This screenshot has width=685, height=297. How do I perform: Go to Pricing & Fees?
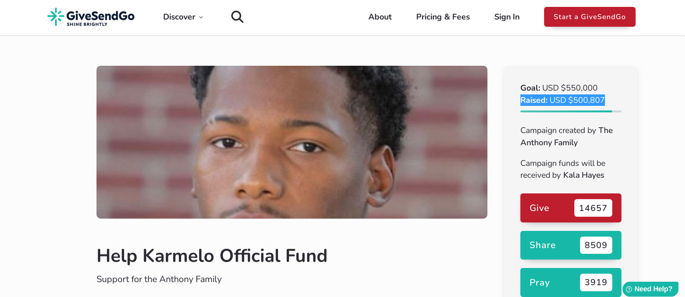click(443, 17)
